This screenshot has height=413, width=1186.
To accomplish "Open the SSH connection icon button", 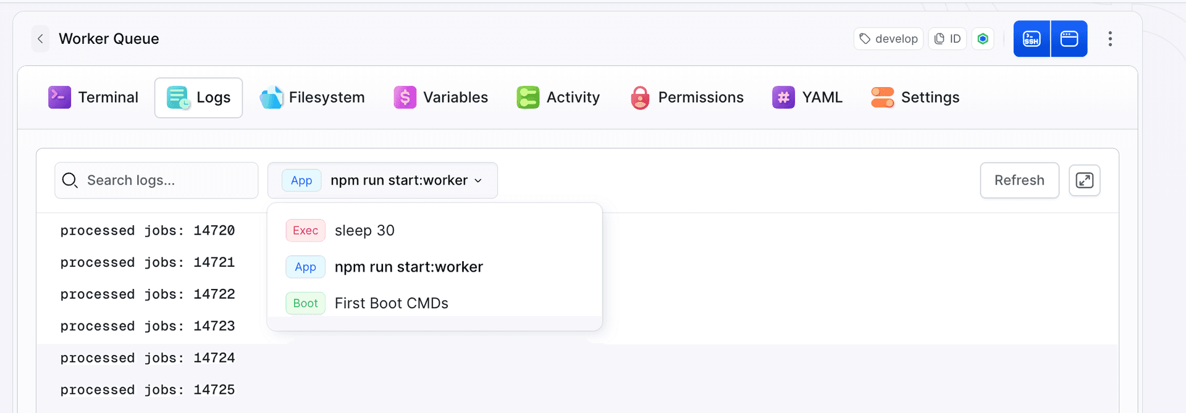I will pos(1032,39).
